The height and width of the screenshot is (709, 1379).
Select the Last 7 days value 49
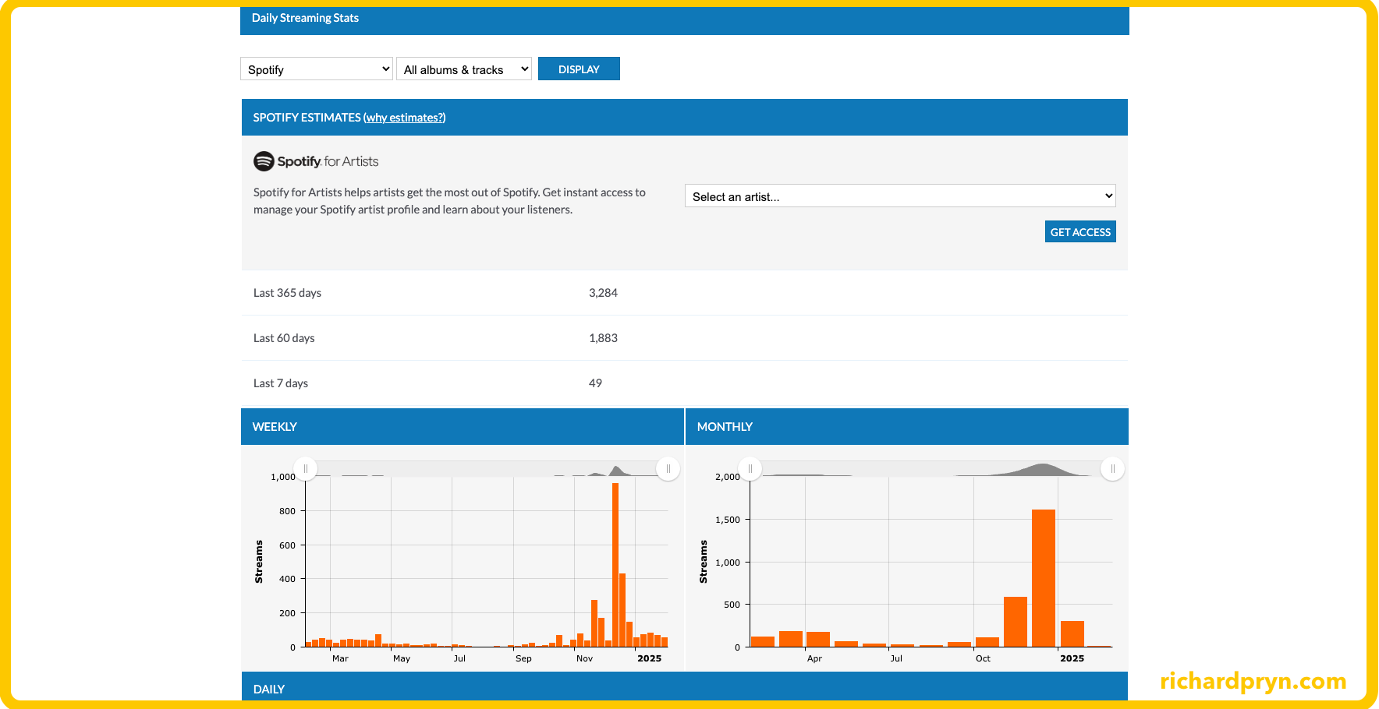coord(595,383)
